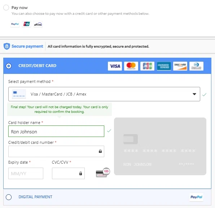This screenshot has width=215, height=208.
Task: Click the Credit/debit card number field
Action: point(56,151)
